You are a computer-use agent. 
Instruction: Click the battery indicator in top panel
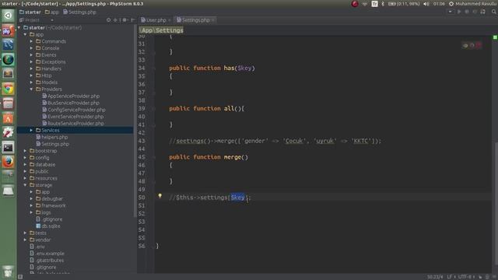(x=404, y=4)
